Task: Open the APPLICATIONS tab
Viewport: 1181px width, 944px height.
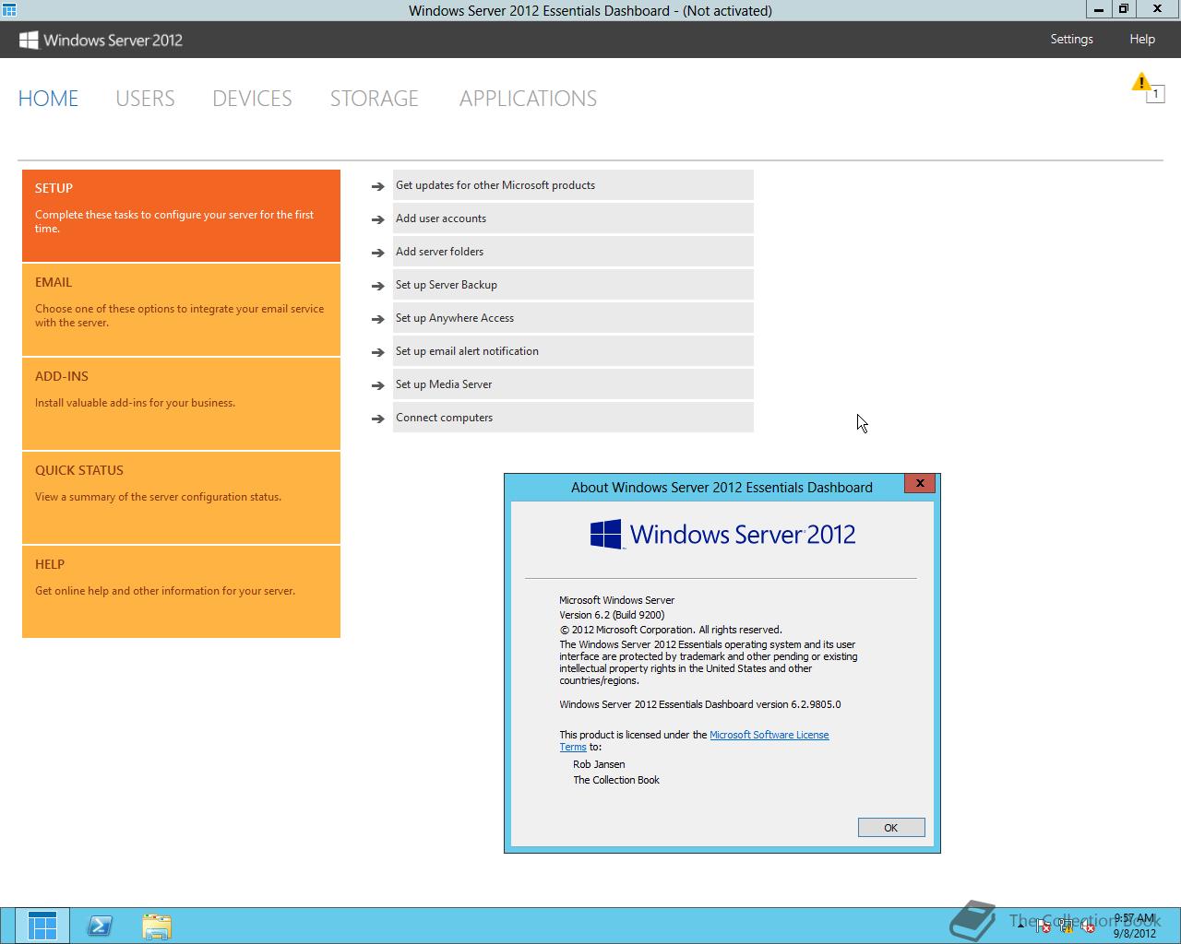Action: pyautogui.click(x=528, y=99)
